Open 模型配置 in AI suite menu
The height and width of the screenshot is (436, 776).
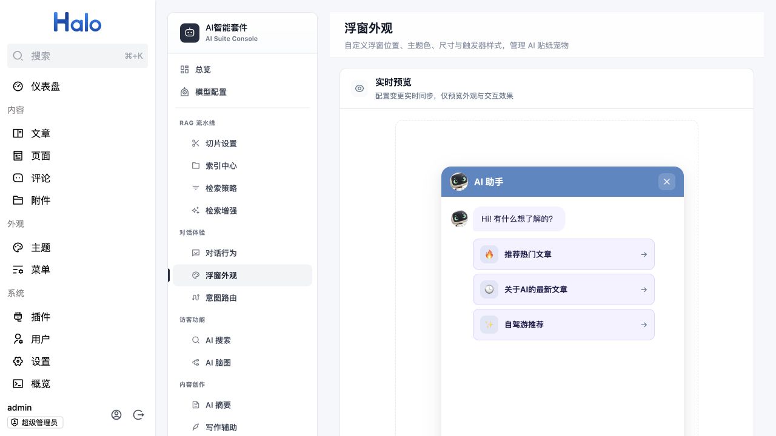(x=242, y=92)
